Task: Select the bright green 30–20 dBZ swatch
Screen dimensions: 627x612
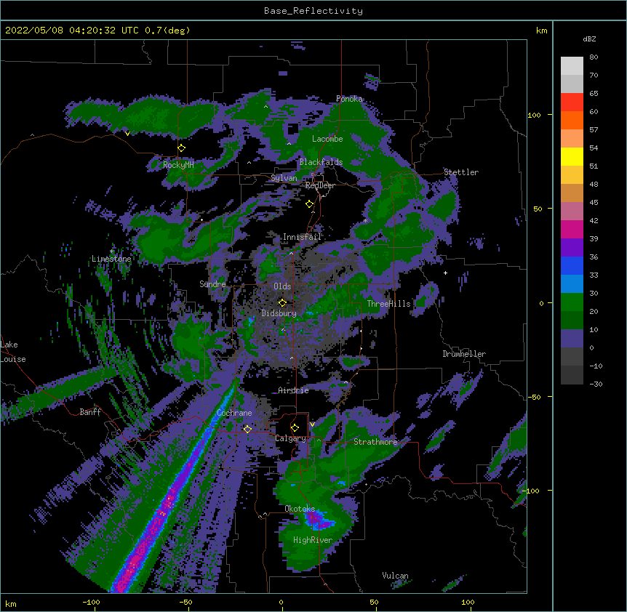Action: point(572,302)
